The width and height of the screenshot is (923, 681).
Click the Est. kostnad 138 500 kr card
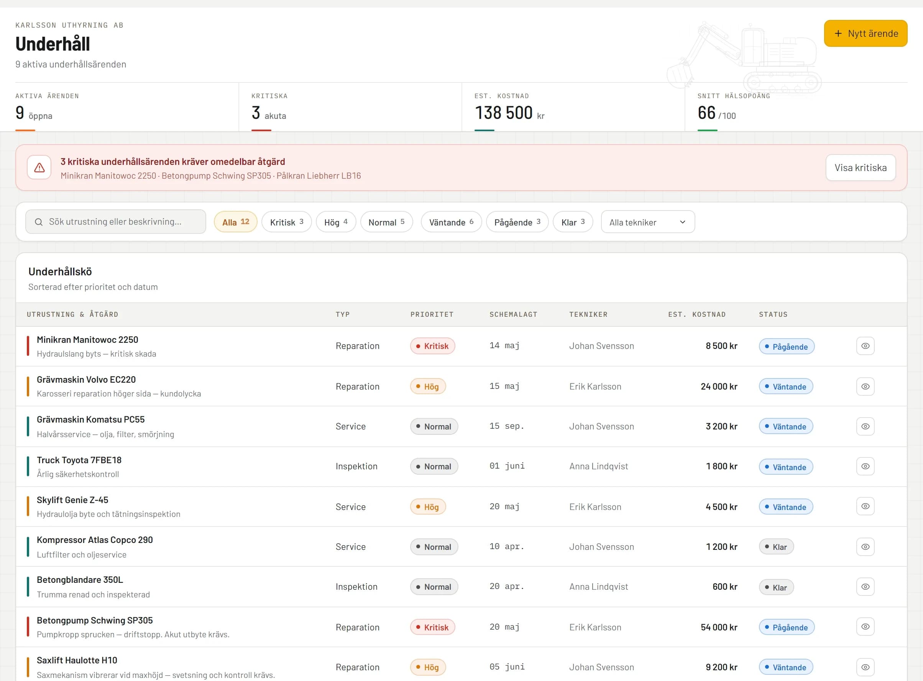pos(573,107)
